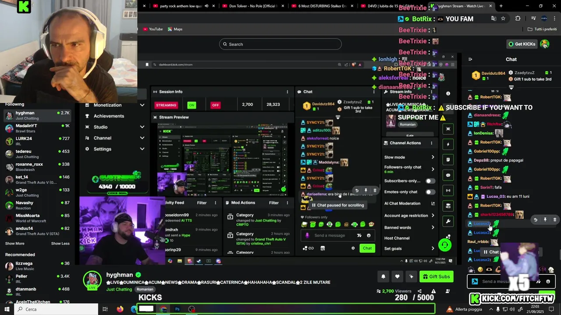This screenshot has width=561, height=315.
Task: Open hyghman channel in Following list
Action: click(x=37, y=115)
